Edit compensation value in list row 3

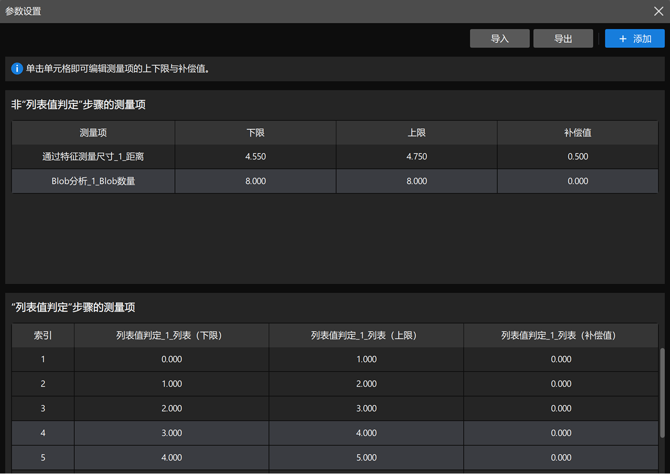561,408
